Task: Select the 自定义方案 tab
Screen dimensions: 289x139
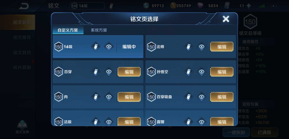Action: 68,30
